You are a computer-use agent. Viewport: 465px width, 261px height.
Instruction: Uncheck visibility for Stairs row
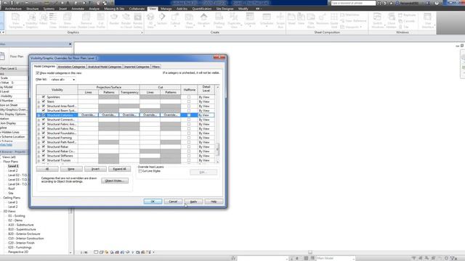click(44, 101)
